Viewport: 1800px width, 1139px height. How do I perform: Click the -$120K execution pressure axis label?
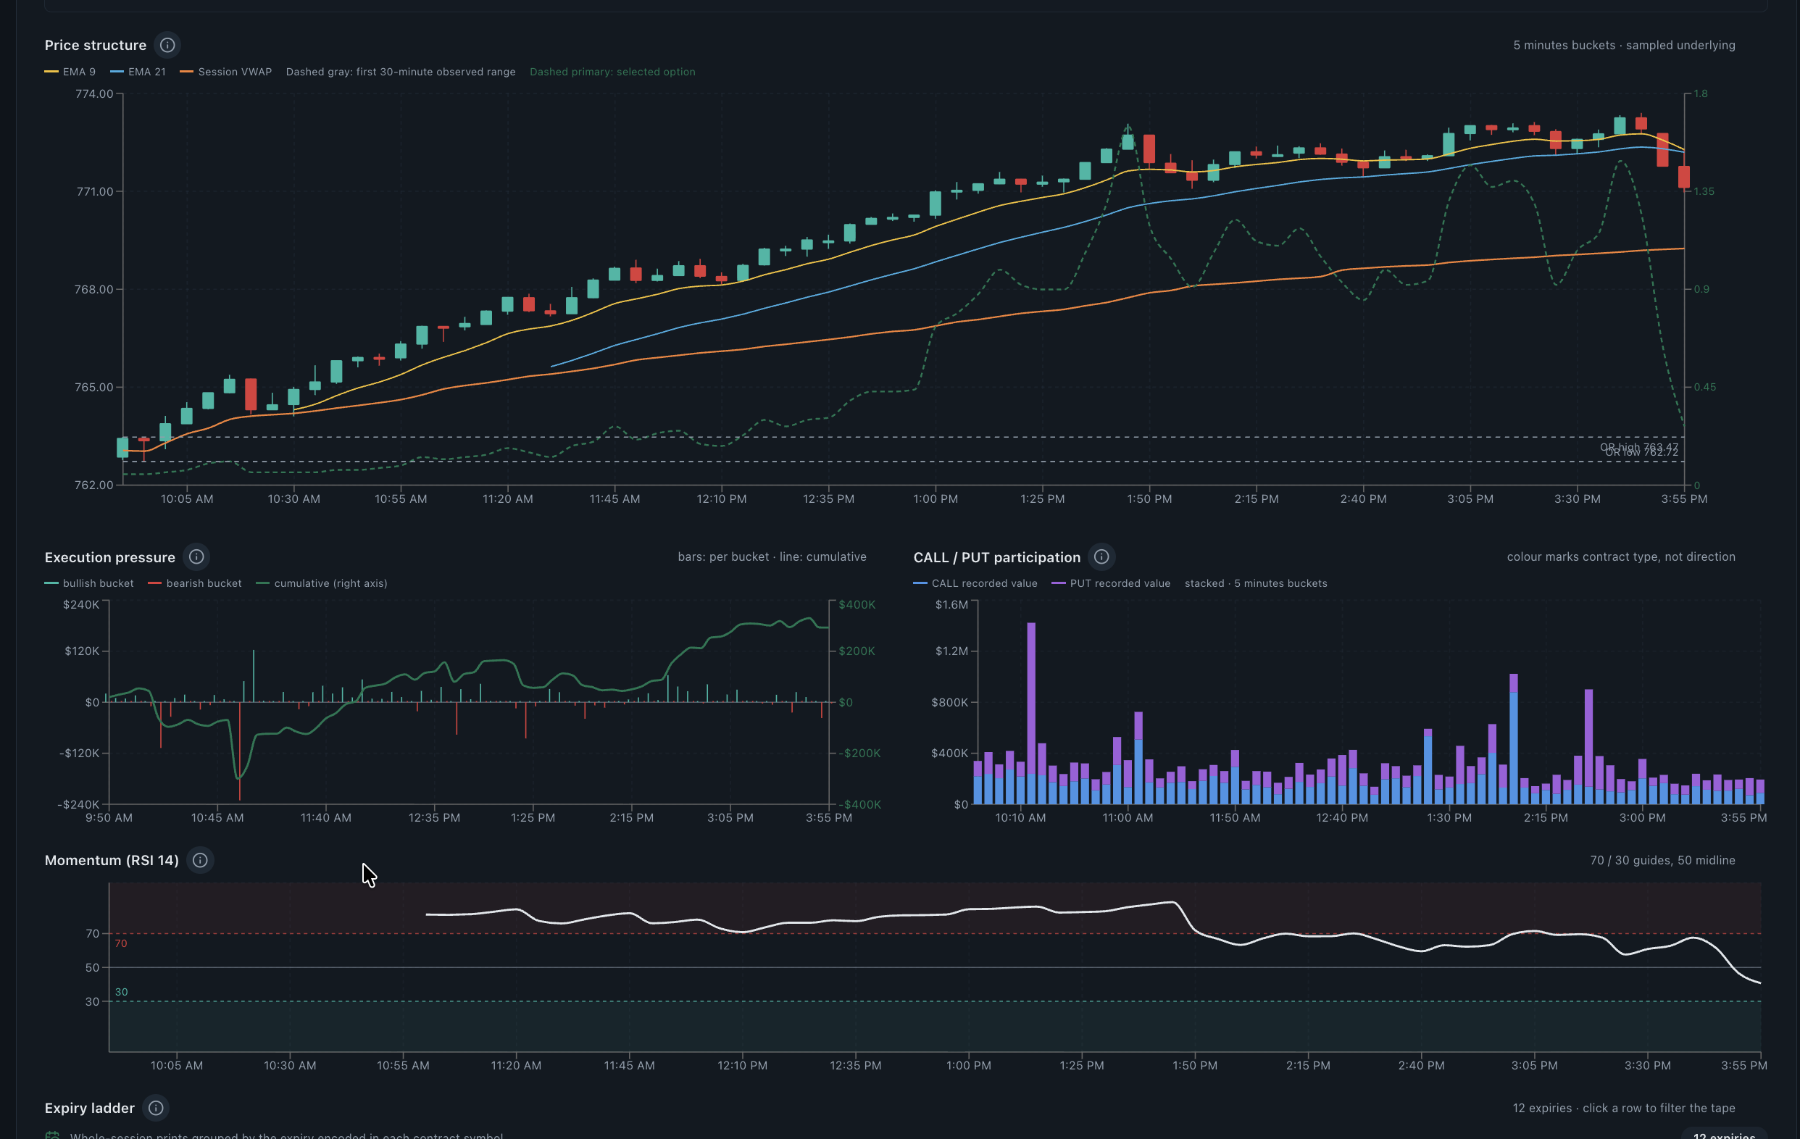click(79, 753)
